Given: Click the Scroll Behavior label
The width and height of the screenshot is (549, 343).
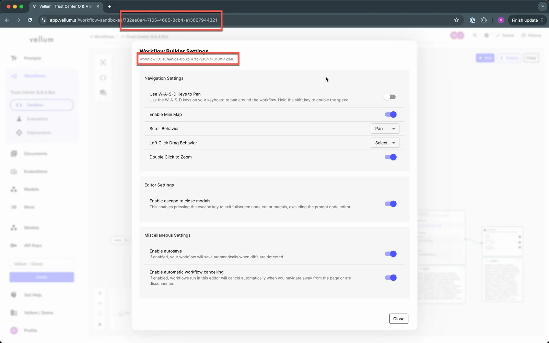Looking at the screenshot, I should [x=164, y=129].
